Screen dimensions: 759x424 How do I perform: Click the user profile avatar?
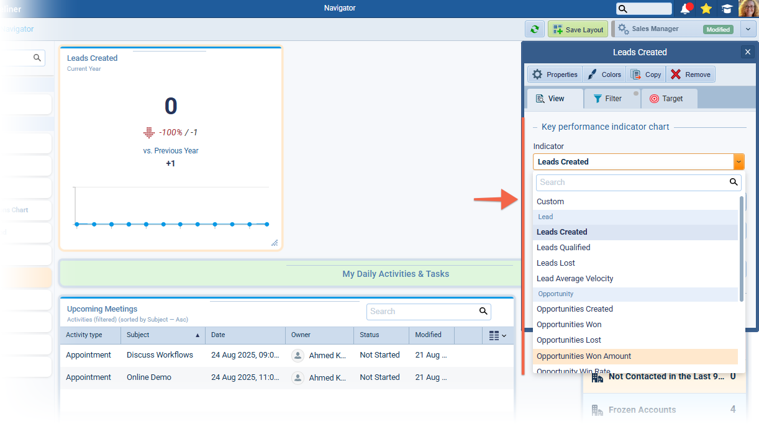[748, 9]
